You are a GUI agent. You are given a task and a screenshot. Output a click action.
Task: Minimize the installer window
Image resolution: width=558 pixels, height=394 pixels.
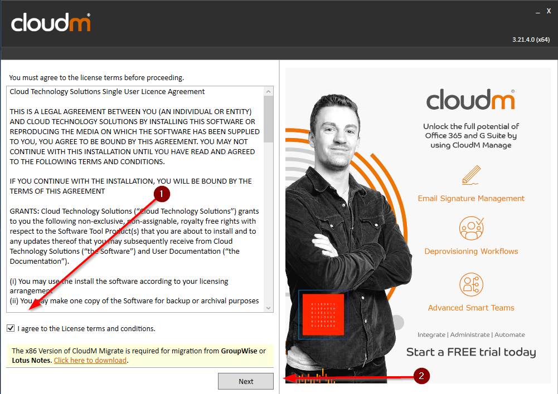(x=538, y=12)
